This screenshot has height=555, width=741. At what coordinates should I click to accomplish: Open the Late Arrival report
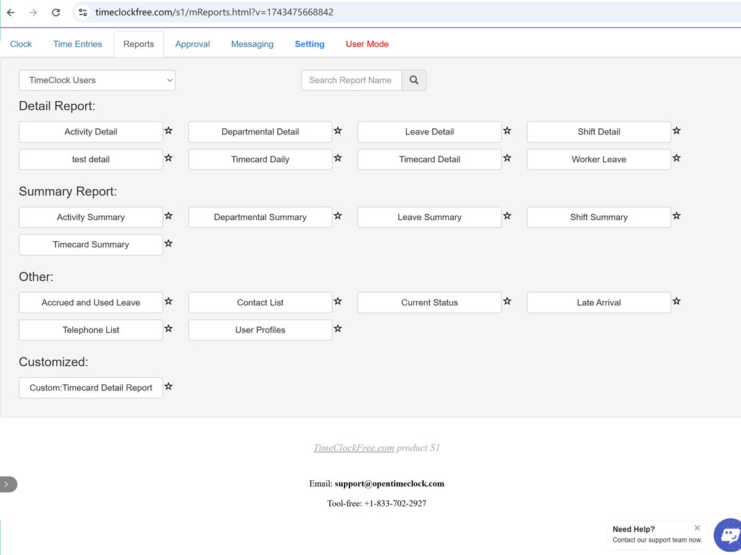pos(598,303)
